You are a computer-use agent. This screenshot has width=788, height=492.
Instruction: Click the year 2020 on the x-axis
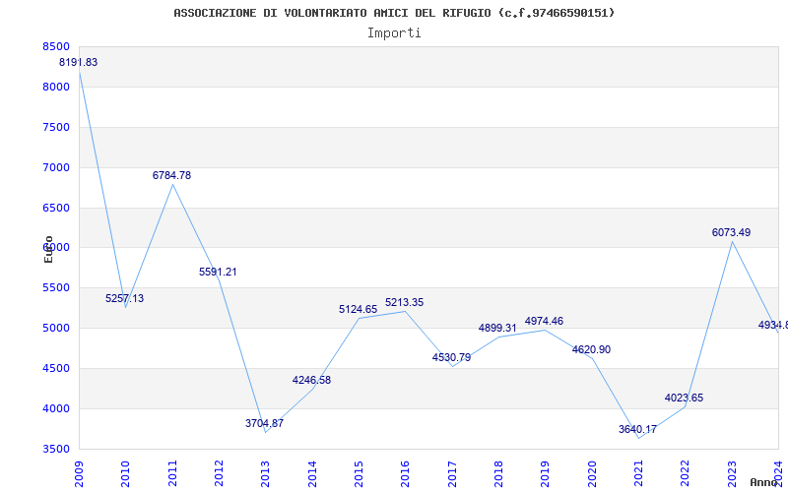point(592,473)
